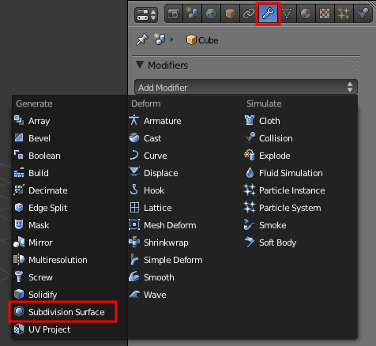Open the Physics properties tab
Image resolution: width=376 pixels, height=346 pixels.
pos(363,13)
